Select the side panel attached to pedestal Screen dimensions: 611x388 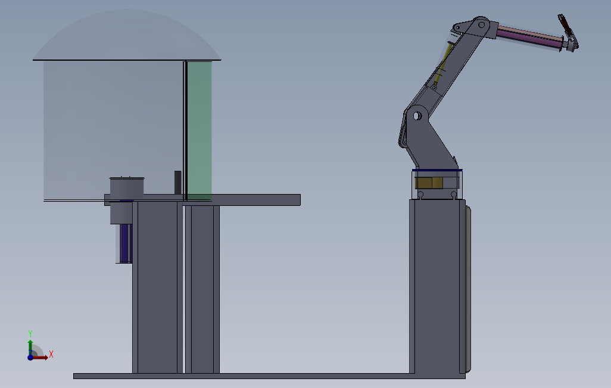(468, 289)
